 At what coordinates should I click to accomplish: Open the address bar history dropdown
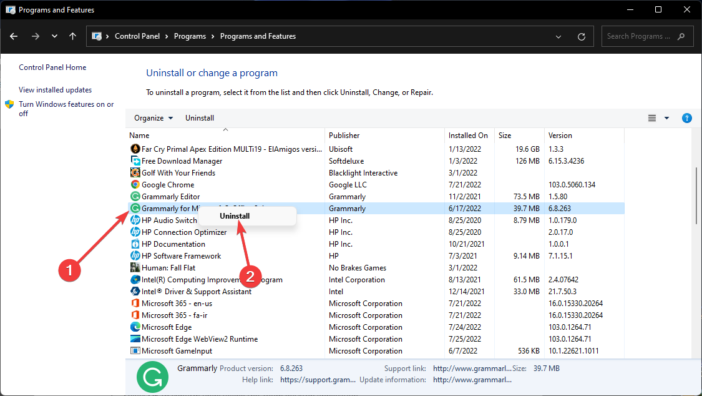[558, 37]
